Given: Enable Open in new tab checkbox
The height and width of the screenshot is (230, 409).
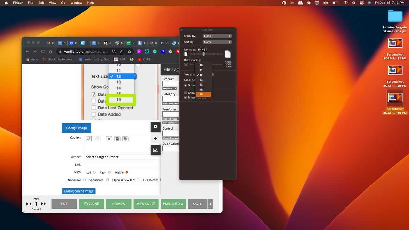Looking at the screenshot, I should tap(138, 180).
